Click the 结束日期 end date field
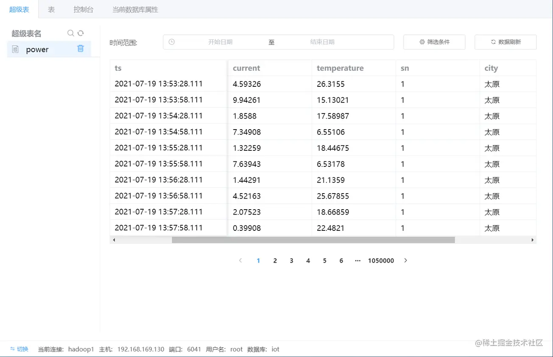This screenshot has width=553, height=357. [x=322, y=42]
